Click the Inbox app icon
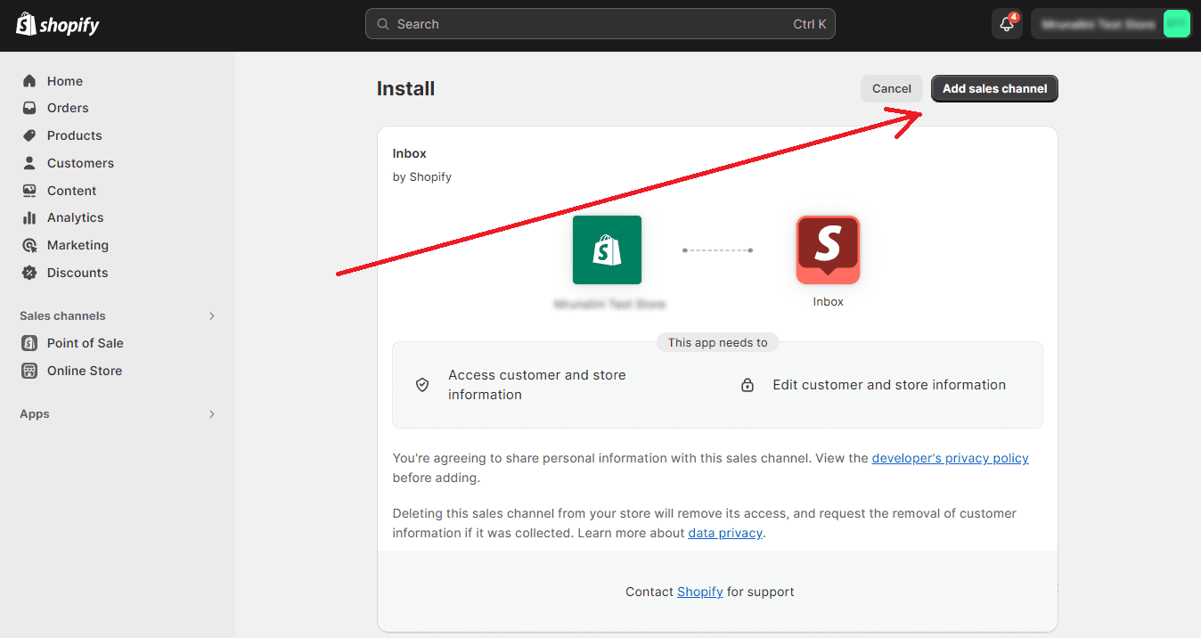1201x638 pixels. point(828,249)
